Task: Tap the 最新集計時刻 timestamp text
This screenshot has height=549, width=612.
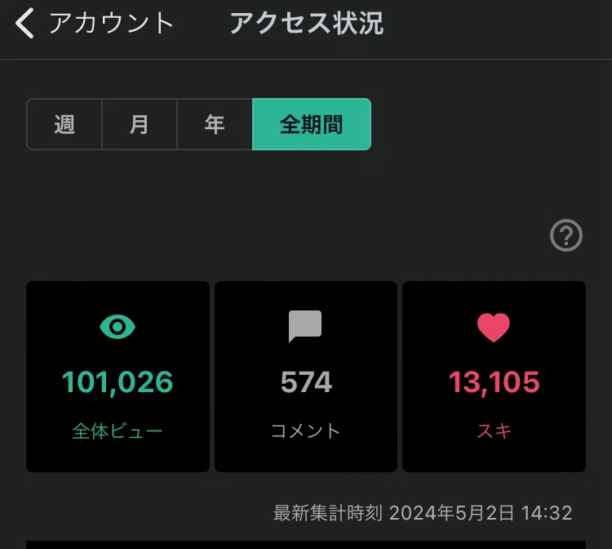Action: pyautogui.click(x=423, y=513)
